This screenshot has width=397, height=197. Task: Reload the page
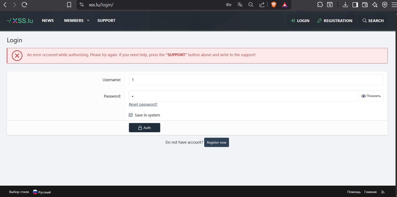24,5
